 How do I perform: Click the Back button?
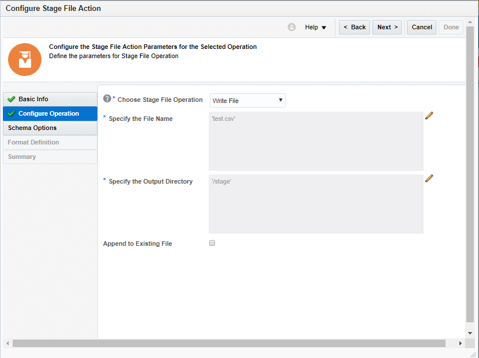354,27
